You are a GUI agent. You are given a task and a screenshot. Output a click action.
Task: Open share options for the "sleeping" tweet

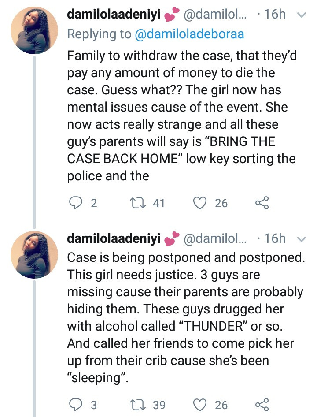(x=262, y=404)
